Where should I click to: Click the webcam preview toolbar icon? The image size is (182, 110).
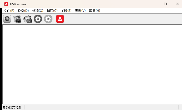tap(7, 19)
